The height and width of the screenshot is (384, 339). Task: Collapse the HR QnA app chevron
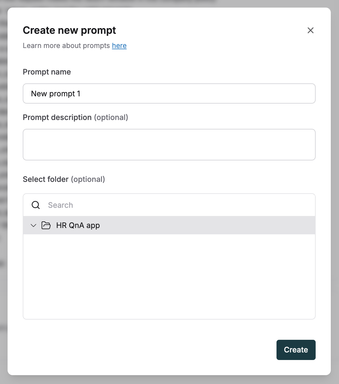pyautogui.click(x=33, y=225)
